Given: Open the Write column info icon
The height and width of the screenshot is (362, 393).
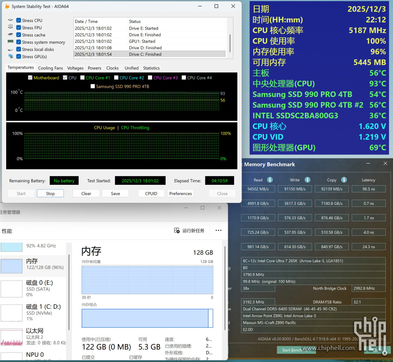Looking at the screenshot, I should 307,180.
